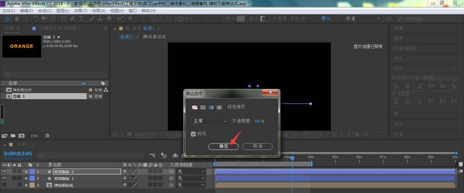Choose the None stroke type icon

(195, 107)
